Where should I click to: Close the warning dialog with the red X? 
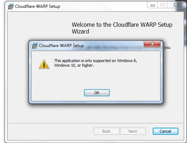pos(152,44)
